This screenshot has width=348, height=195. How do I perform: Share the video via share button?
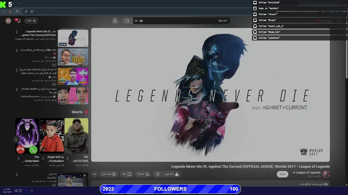[x=143, y=174]
